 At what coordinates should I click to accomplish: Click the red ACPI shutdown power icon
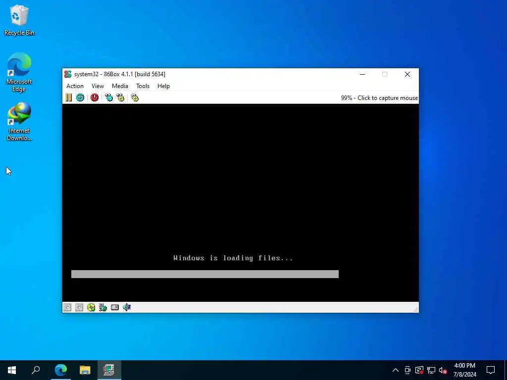pos(95,97)
